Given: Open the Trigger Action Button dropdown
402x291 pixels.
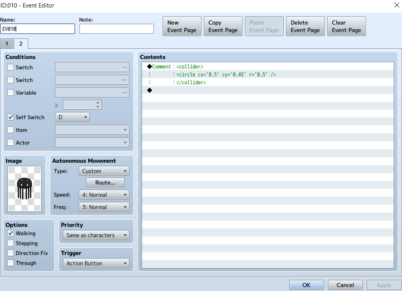Looking at the screenshot, I should point(96,263).
